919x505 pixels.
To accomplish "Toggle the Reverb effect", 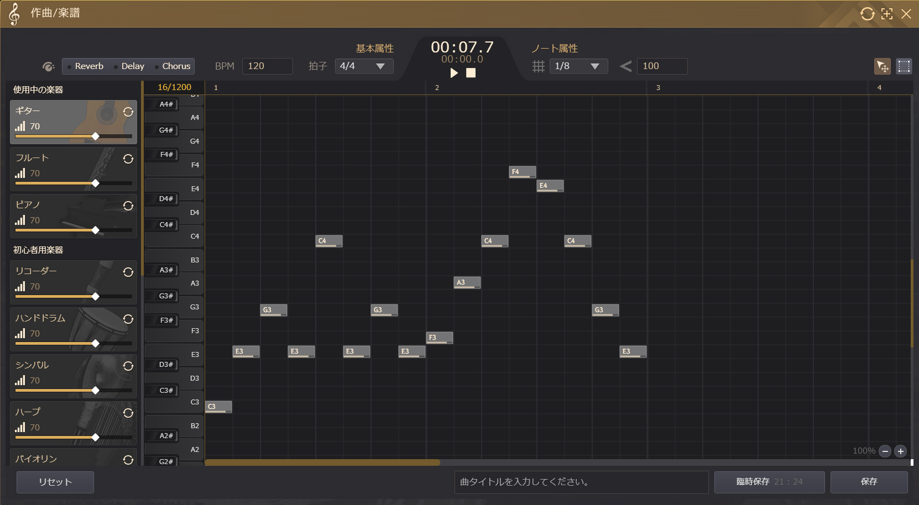I will click(x=86, y=66).
